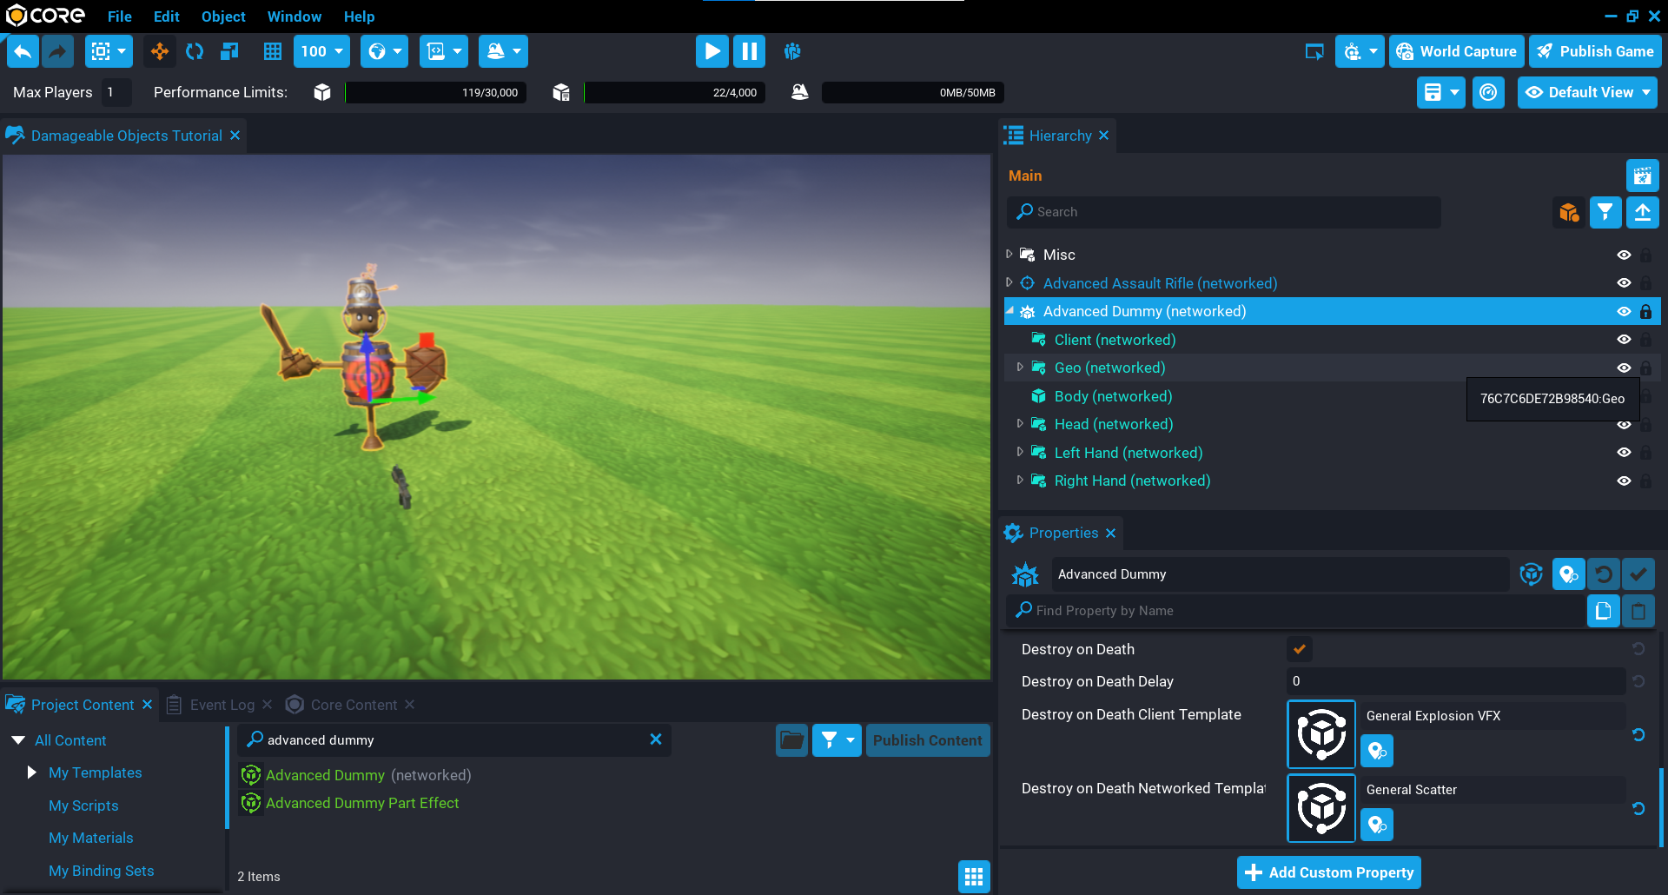The width and height of the screenshot is (1668, 895).
Task: Click the Destroy on Death Delay field
Action: 1455,681
